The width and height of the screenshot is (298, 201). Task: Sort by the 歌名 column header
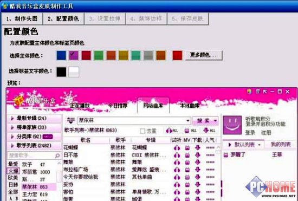coord(86,140)
